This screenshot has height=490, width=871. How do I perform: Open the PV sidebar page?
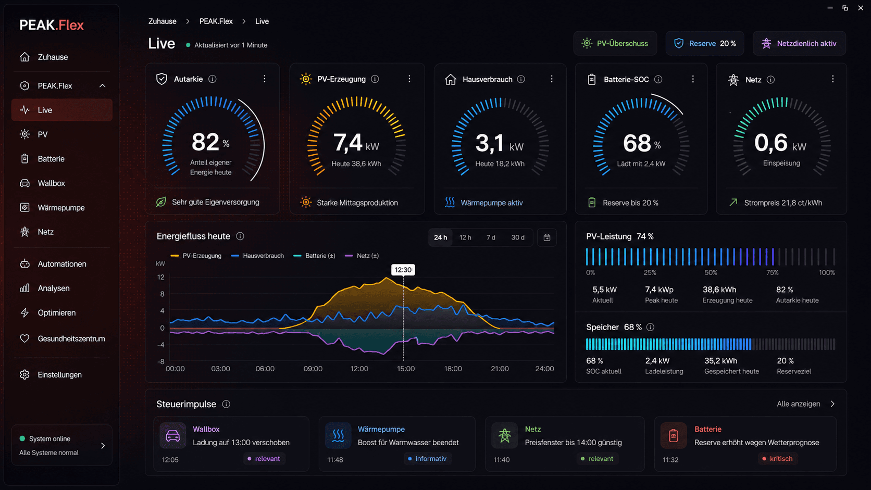pyautogui.click(x=61, y=134)
